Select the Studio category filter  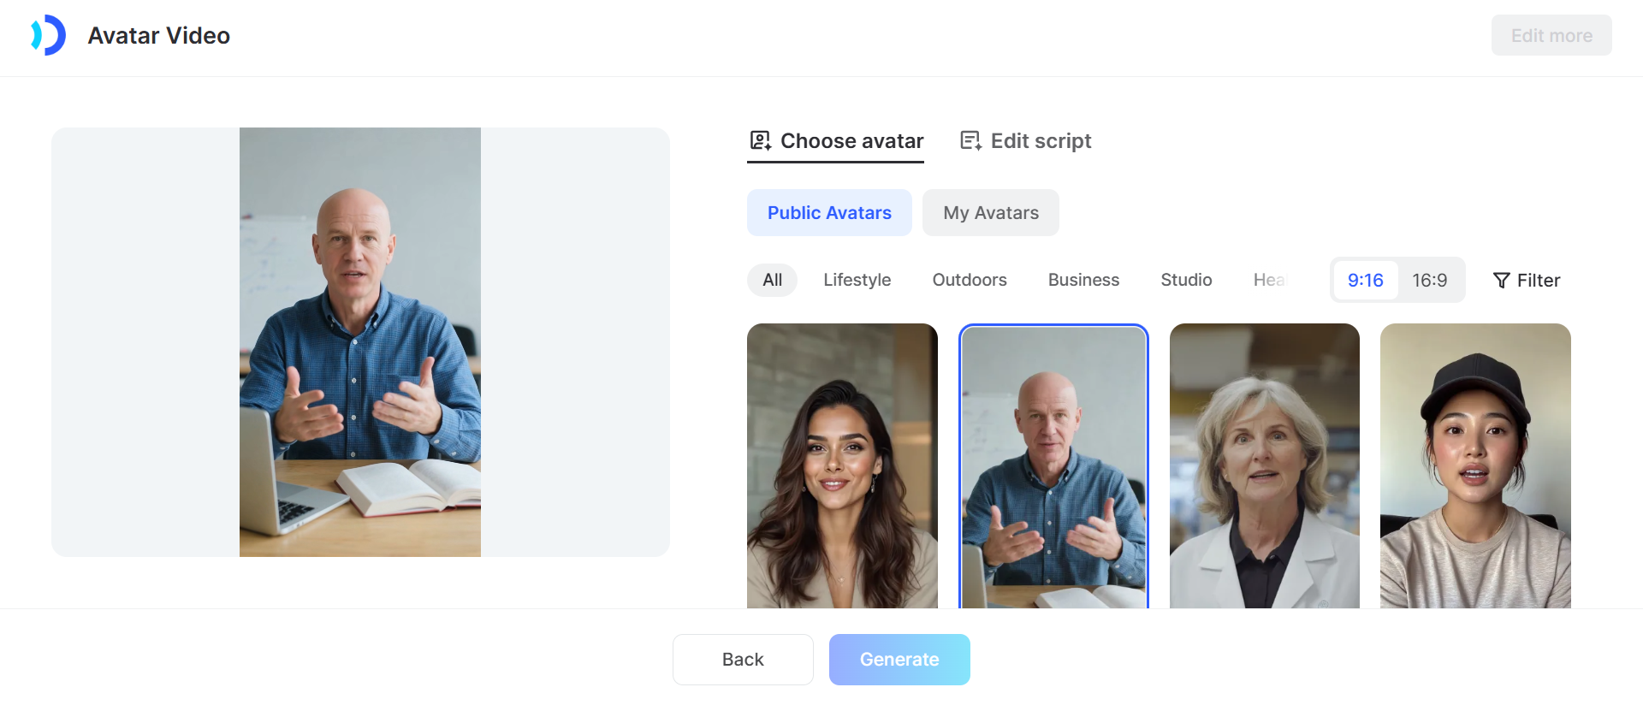pos(1186,280)
